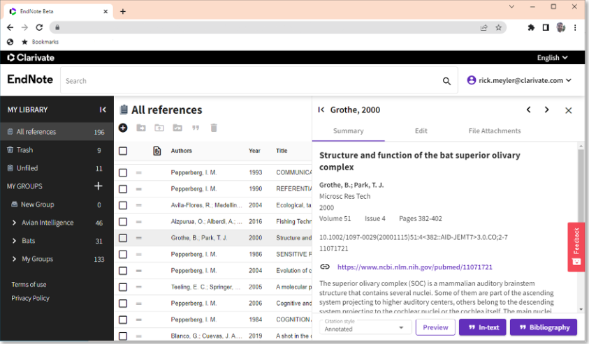Open the File Attachments tab
The height and width of the screenshot is (344, 589).
[495, 130]
